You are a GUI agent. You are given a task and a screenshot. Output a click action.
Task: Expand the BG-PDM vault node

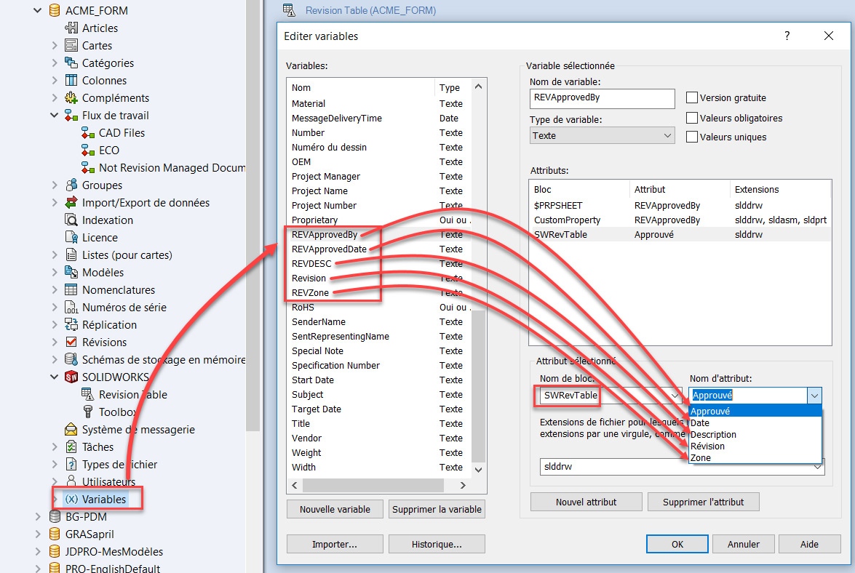[37, 516]
